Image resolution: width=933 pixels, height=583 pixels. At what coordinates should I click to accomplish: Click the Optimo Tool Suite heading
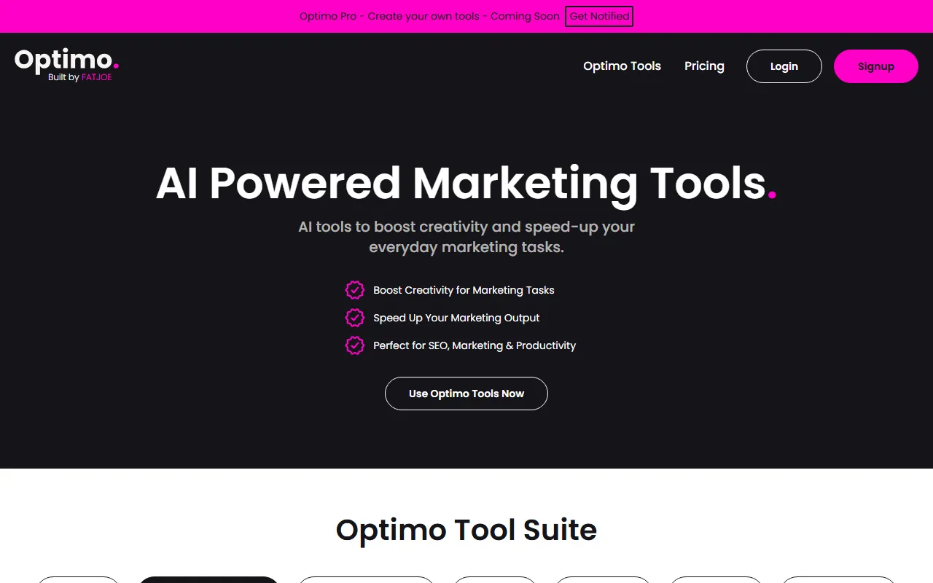click(x=466, y=530)
